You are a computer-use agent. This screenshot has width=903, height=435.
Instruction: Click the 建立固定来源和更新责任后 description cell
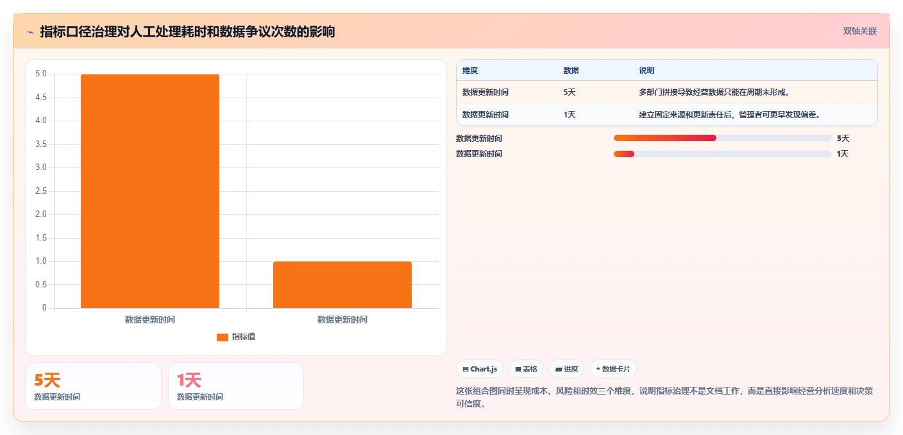[x=730, y=115]
